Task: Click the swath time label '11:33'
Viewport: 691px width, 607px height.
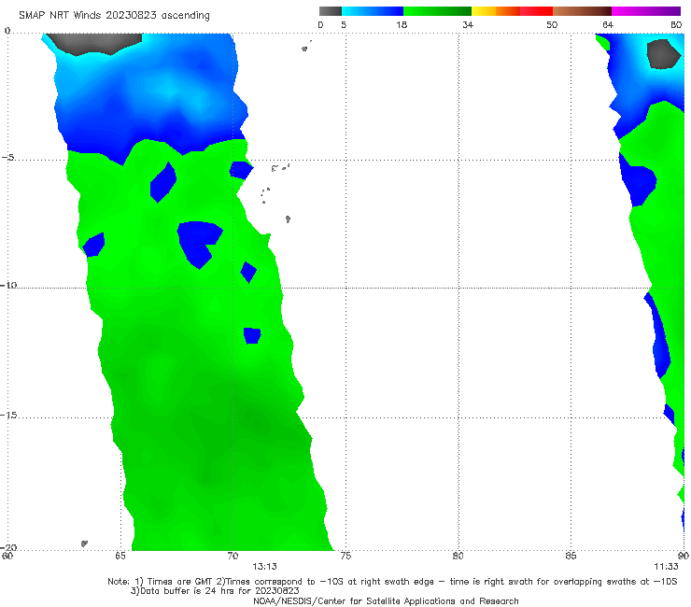Action: [x=666, y=567]
